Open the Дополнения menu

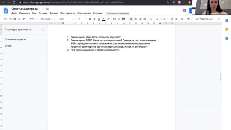[x=84, y=13]
